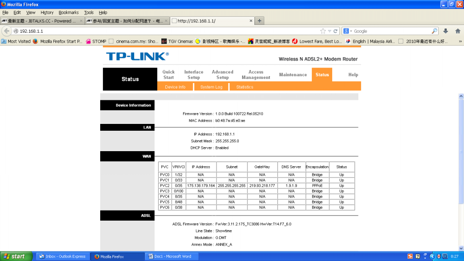Click the browser back arrow button

6,31
